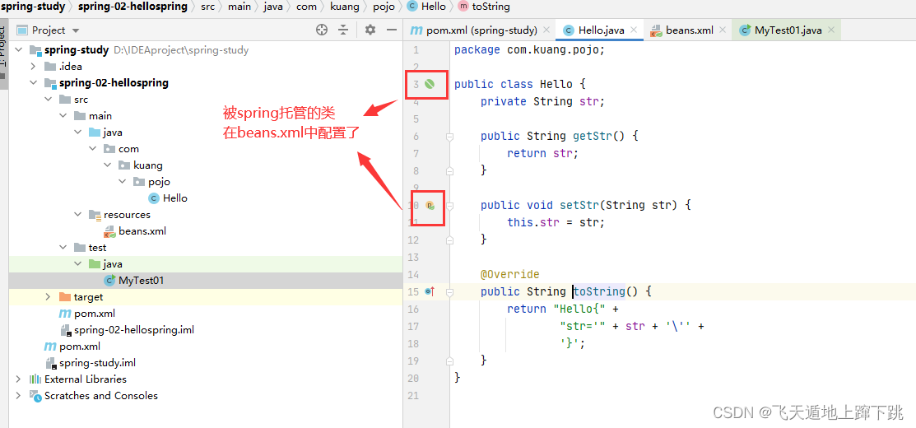Image resolution: width=916 pixels, height=428 pixels.
Task: Collapse the pojo package
Action: click(122, 182)
